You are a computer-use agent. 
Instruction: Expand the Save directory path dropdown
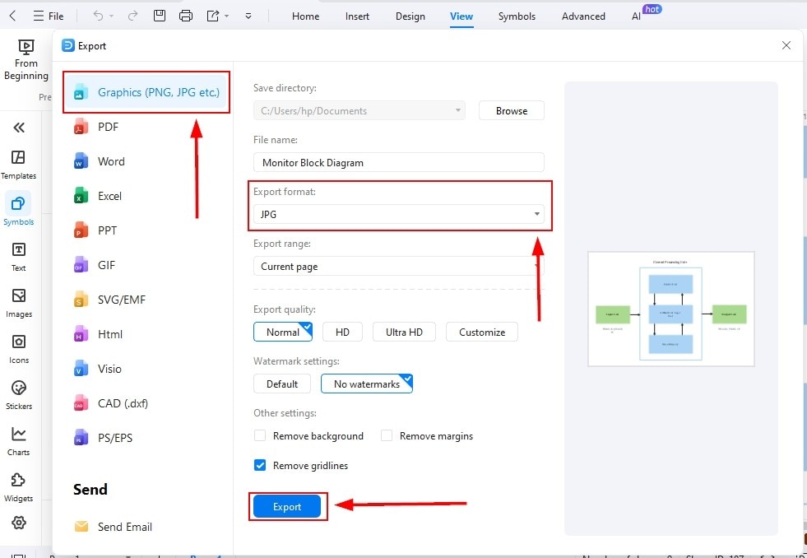[457, 109]
